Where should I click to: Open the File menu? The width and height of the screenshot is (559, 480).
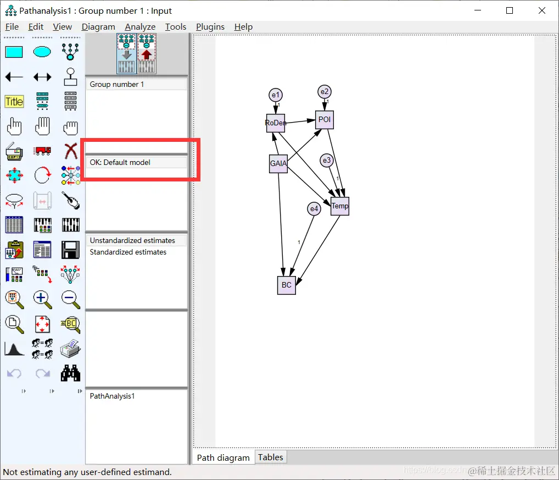(x=12, y=27)
